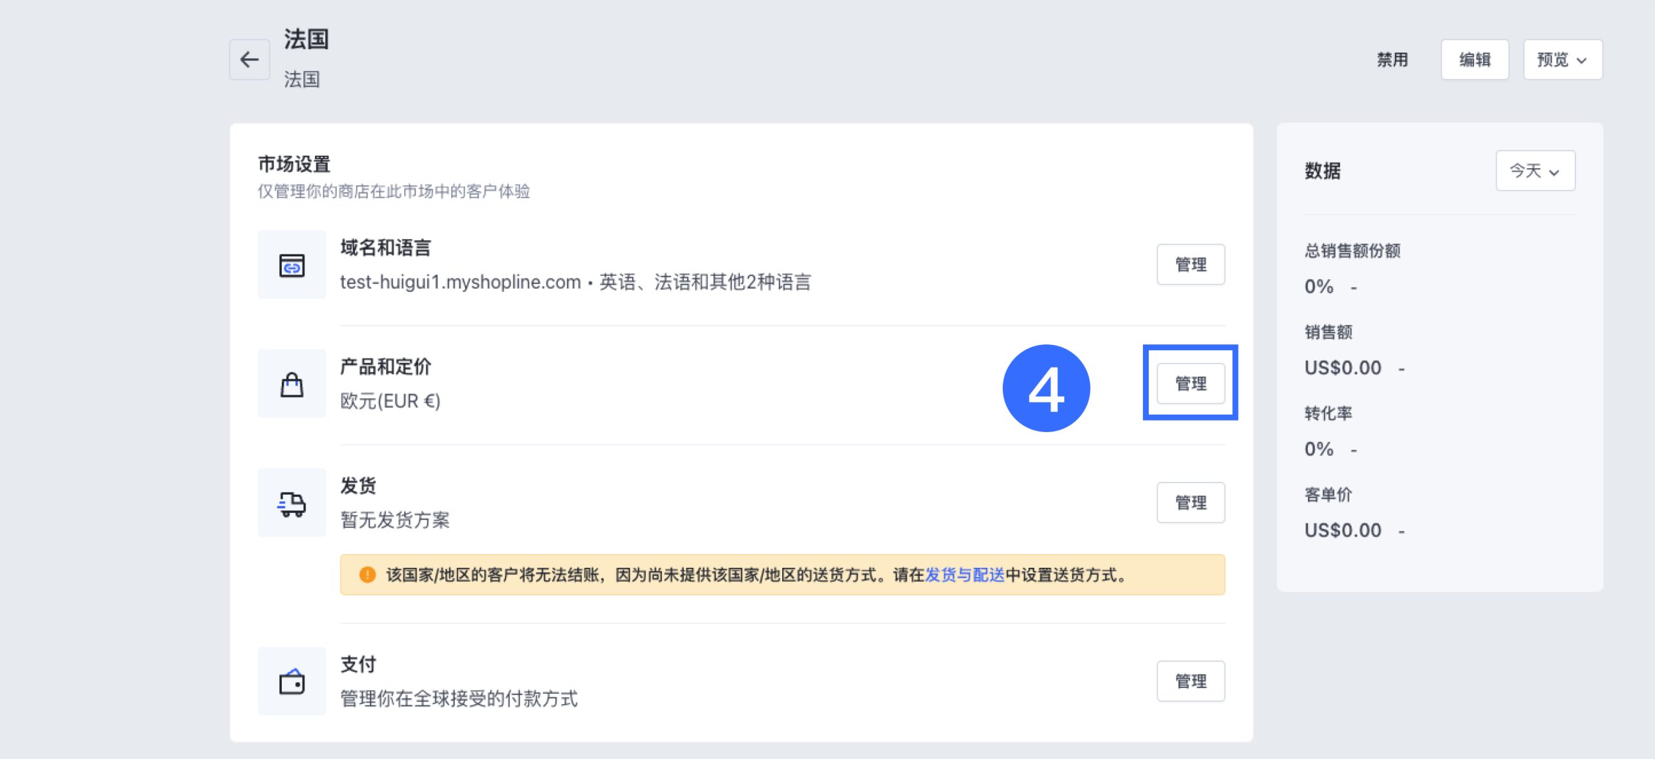Click the 编辑 edit button
The height and width of the screenshot is (759, 1655).
pos(1475,59)
